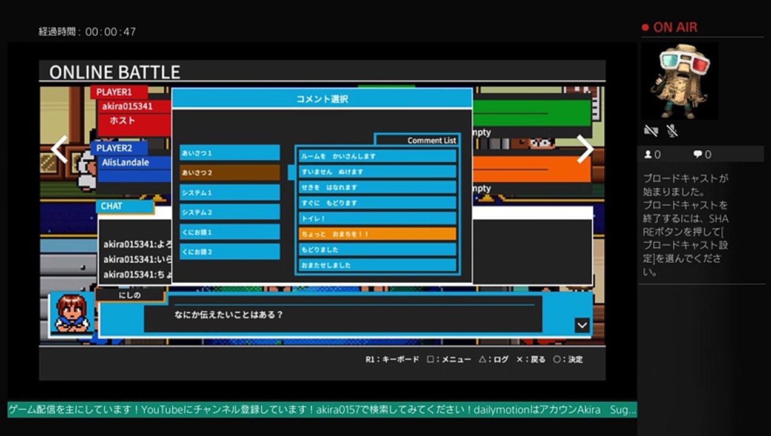Screen dimensions: 771x436
Task: Click the comment count bubble icon
Action: click(x=698, y=154)
